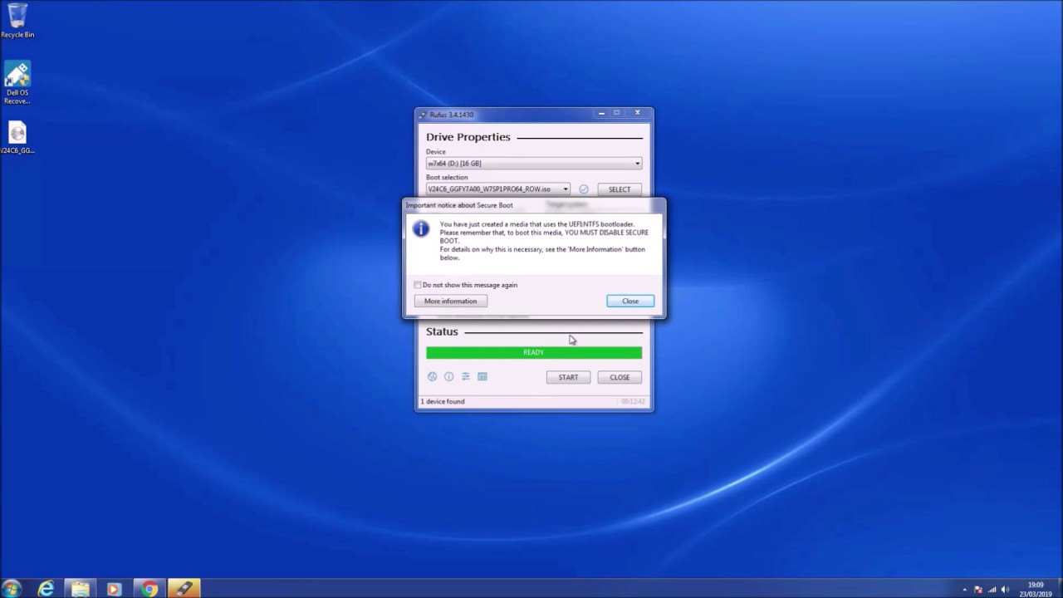Click the blue info icon in notice dialog

click(421, 228)
